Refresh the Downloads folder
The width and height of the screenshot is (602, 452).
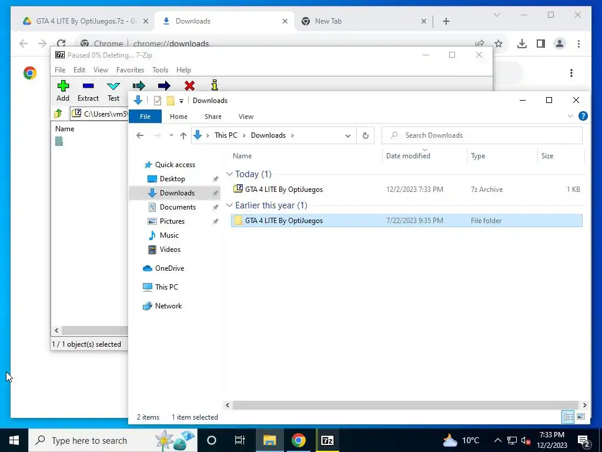366,136
